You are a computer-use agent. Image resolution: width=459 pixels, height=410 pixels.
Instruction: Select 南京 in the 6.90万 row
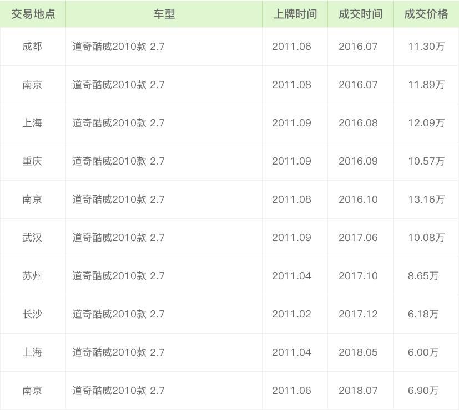coord(32,391)
